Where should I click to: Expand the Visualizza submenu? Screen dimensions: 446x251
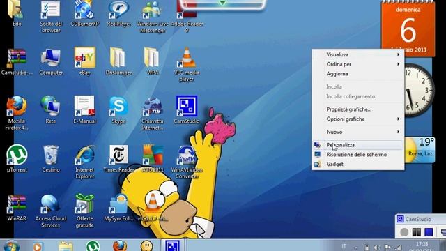coord(357,54)
